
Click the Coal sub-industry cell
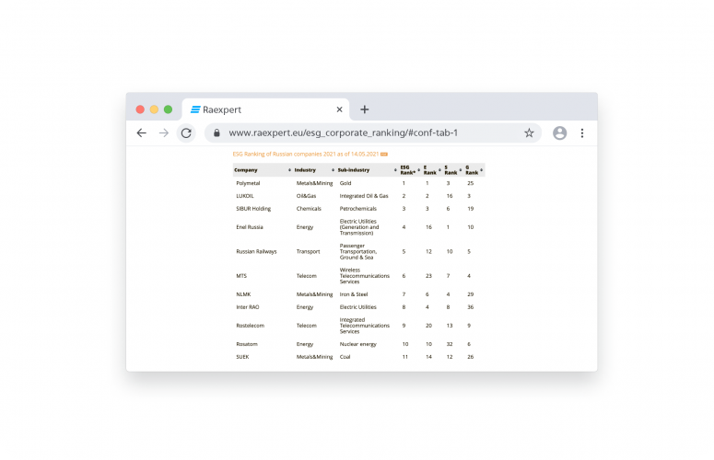click(x=345, y=357)
